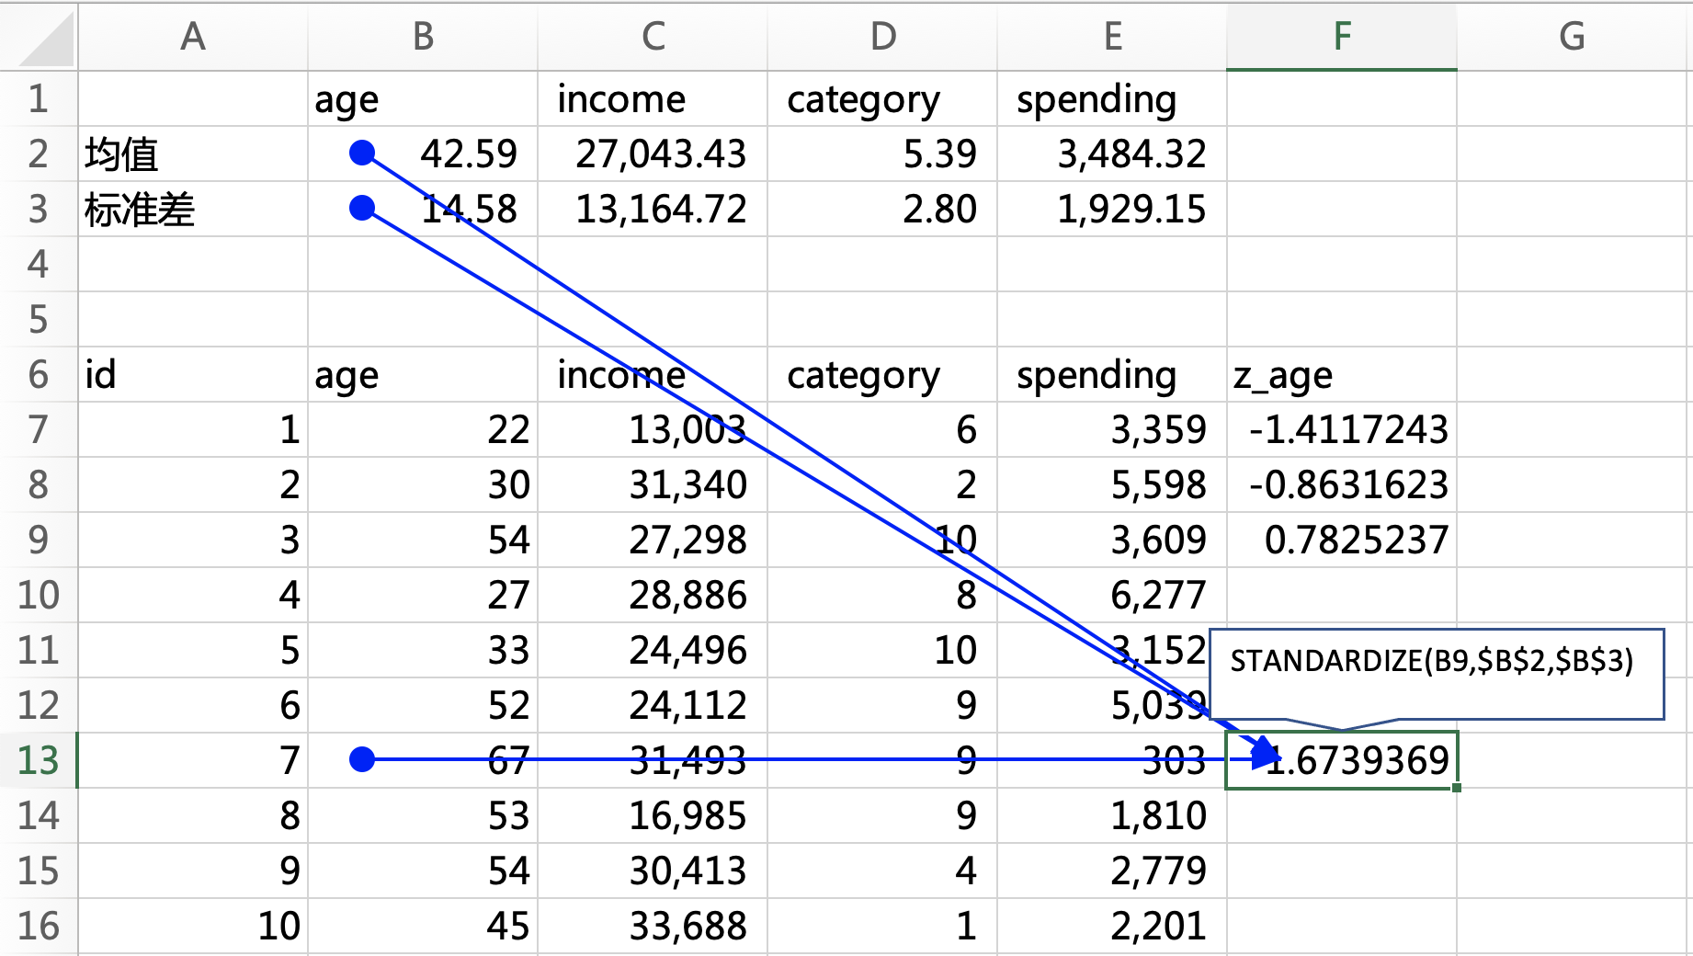The width and height of the screenshot is (1693, 956).
Task: Select income value 24,112
Action: pyautogui.click(x=653, y=705)
